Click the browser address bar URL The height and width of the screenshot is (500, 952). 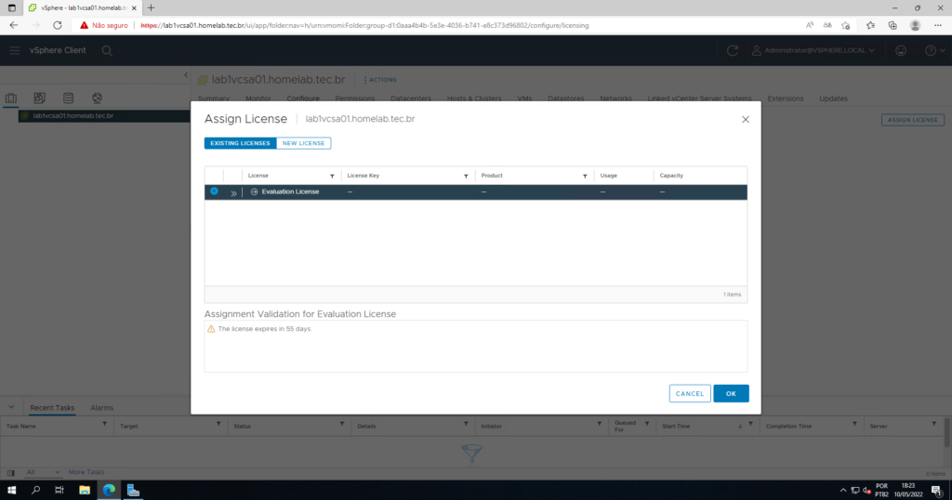(364, 25)
